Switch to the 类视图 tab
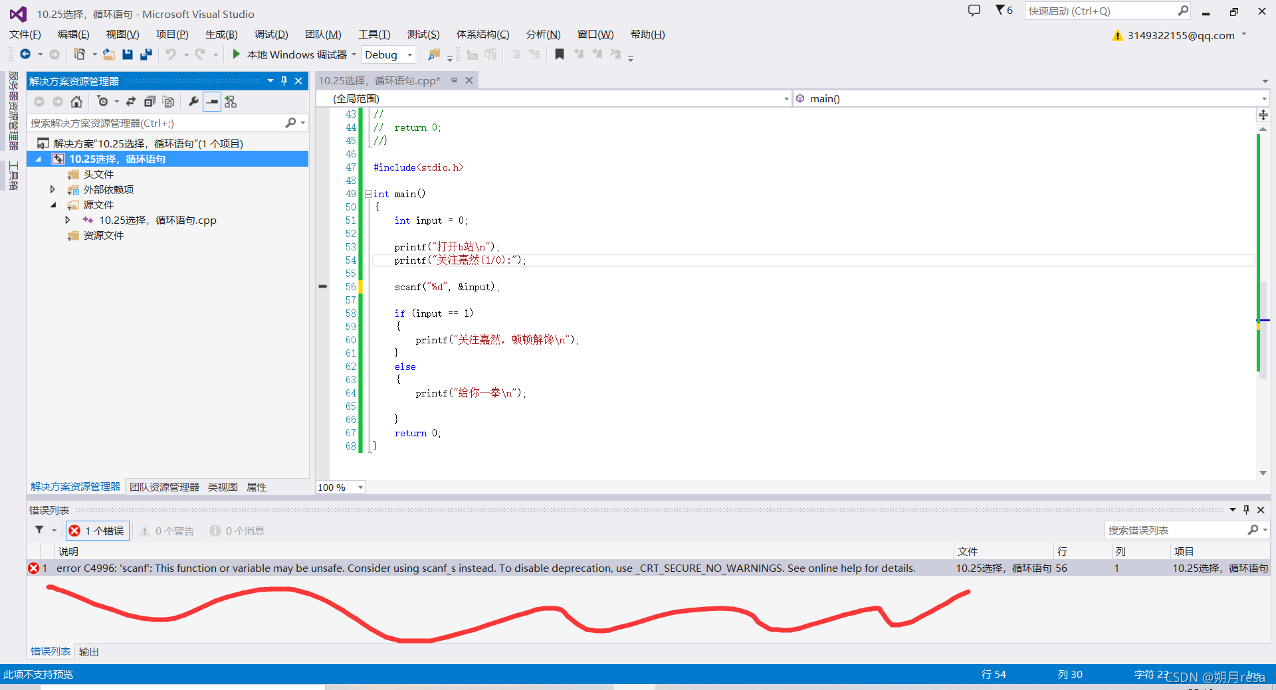The image size is (1276, 690). click(223, 487)
